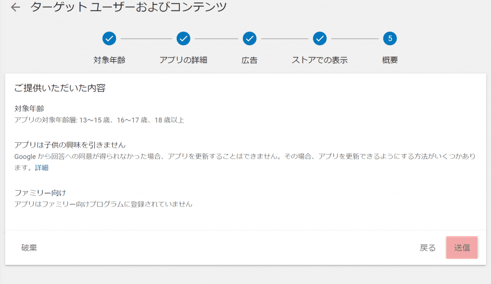Go to the アプリの詳細 step label
The image size is (491, 284).
(x=183, y=60)
